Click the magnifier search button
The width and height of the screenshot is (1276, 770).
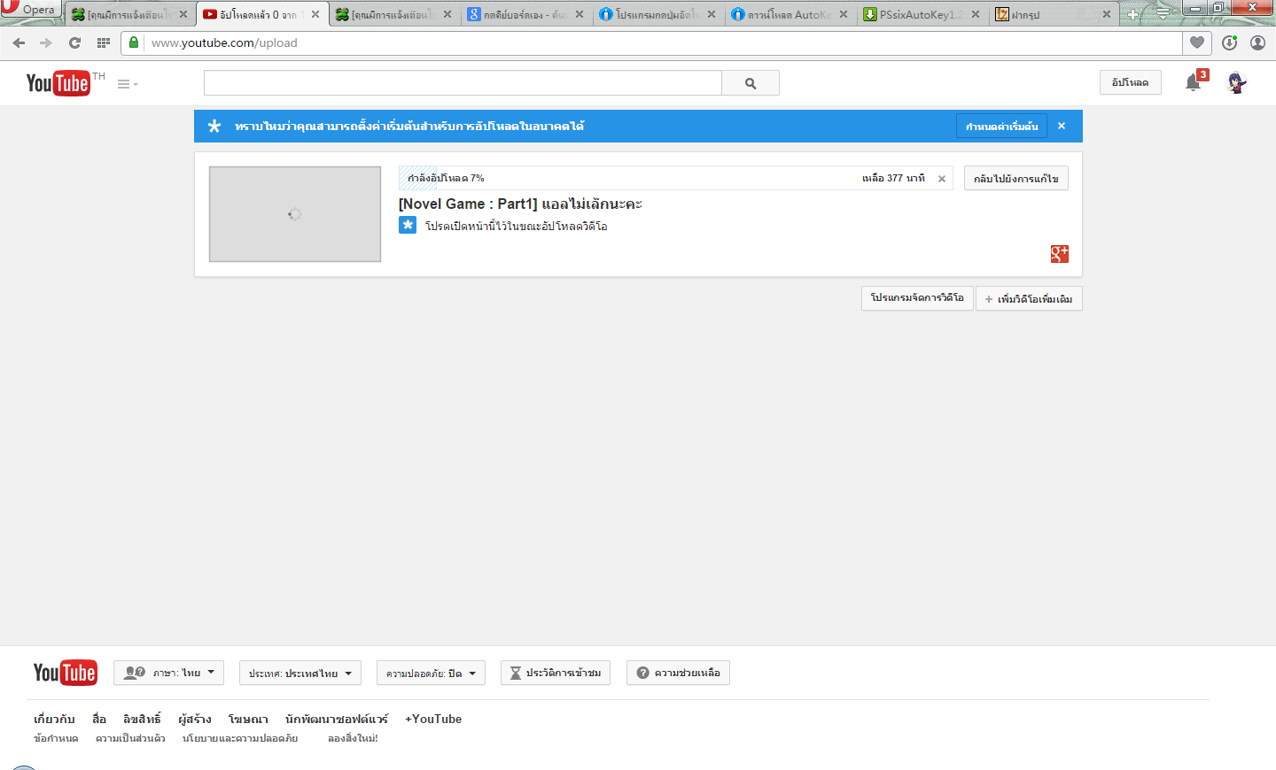[x=751, y=83]
